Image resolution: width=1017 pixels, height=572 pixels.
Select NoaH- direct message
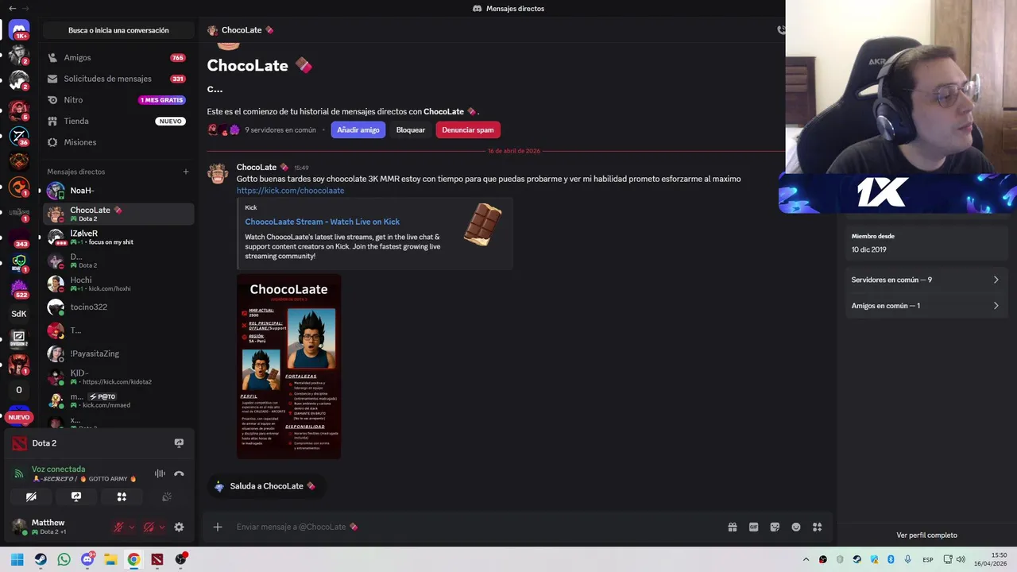(118, 191)
